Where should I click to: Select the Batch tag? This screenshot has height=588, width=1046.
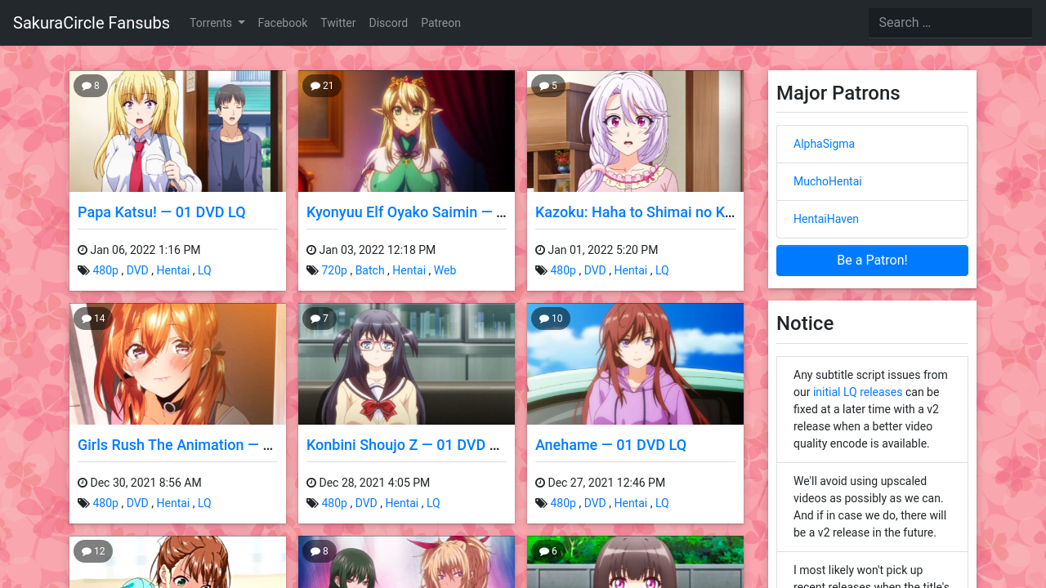(x=370, y=270)
